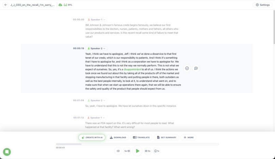Click timestamp 00:00:19
The height and width of the screenshot is (159, 275).
click(x=78, y=48)
